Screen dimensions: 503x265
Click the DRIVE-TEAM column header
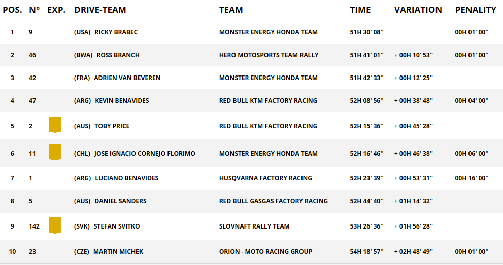coord(100,10)
